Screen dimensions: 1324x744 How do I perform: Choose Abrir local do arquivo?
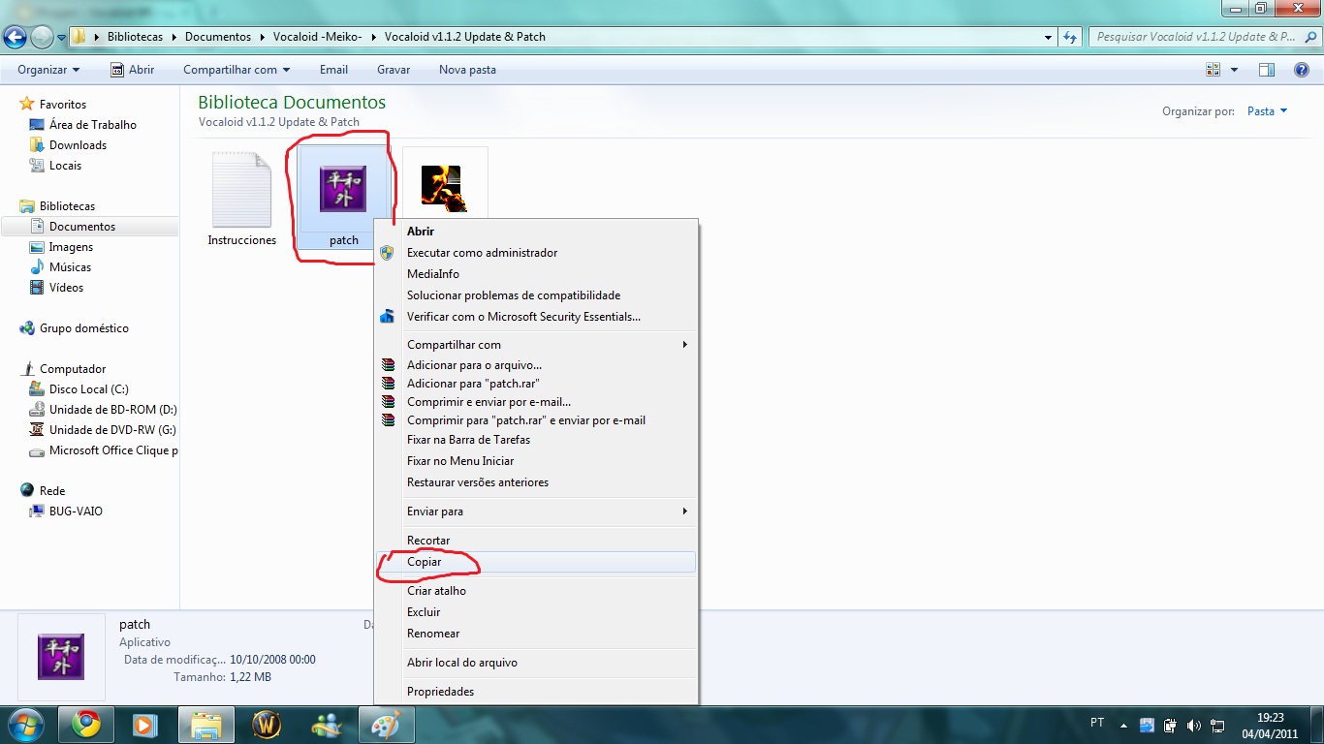pyautogui.click(x=536, y=663)
